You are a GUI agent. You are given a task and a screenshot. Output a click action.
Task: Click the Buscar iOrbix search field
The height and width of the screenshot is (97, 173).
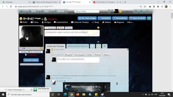pos(87,11)
